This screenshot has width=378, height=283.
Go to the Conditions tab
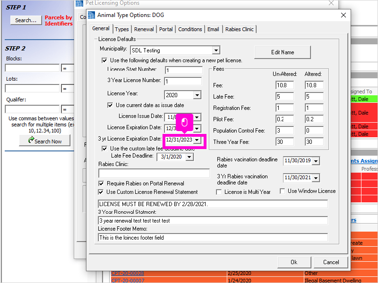pyautogui.click(x=190, y=29)
